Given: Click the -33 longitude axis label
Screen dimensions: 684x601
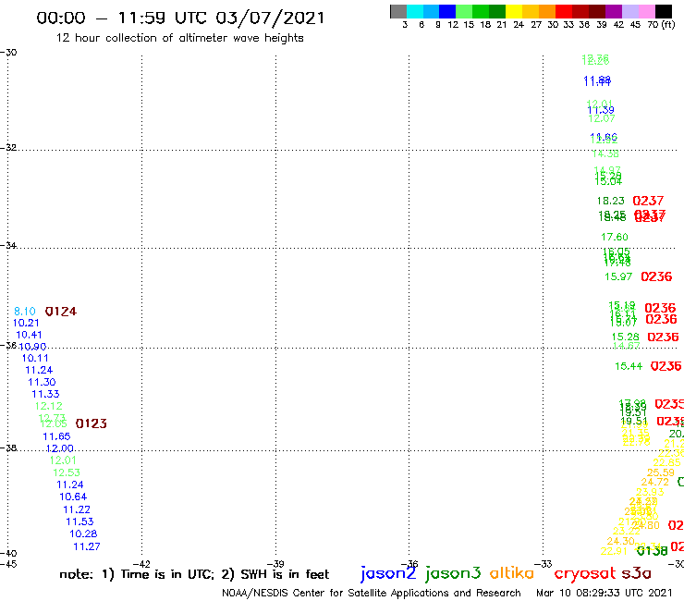Looking at the screenshot, I should 544,564.
